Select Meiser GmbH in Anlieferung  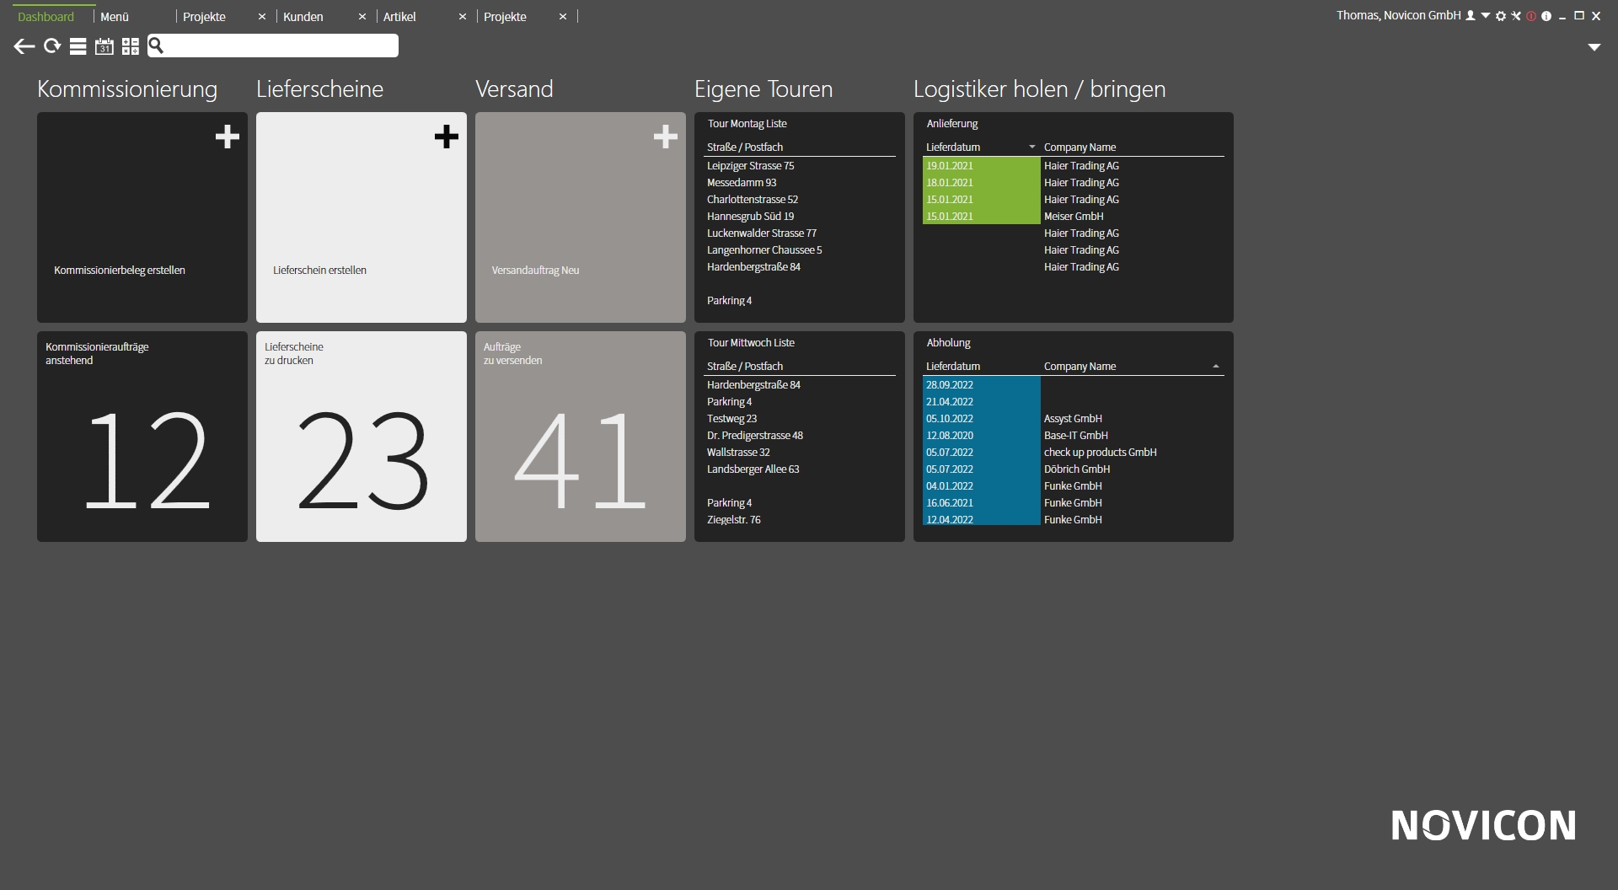coord(1074,216)
